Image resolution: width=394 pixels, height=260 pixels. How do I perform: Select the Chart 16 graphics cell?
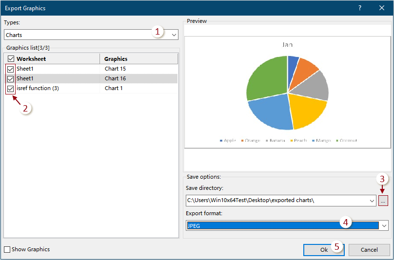(116, 78)
